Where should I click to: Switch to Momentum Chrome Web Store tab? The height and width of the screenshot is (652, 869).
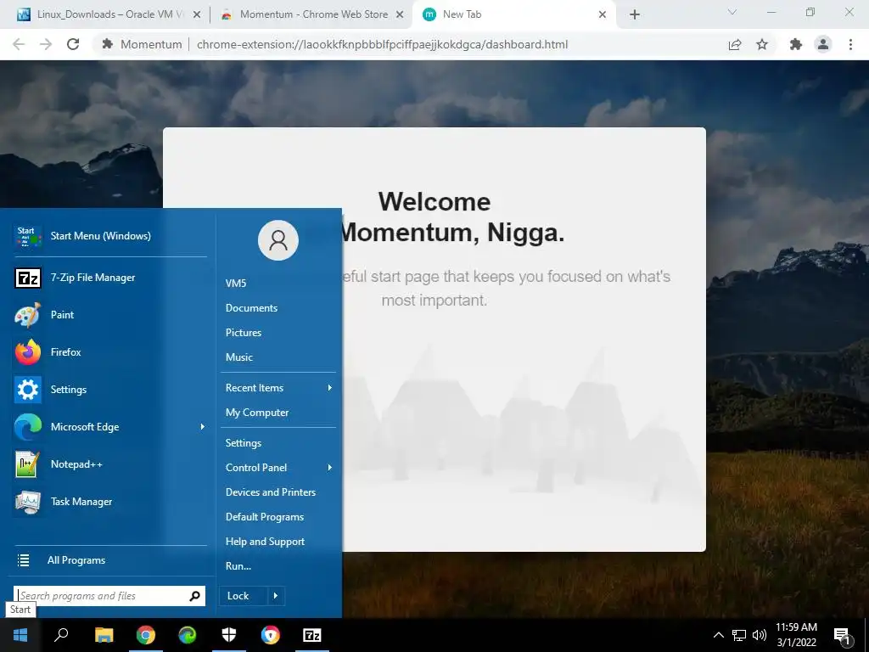(313, 14)
